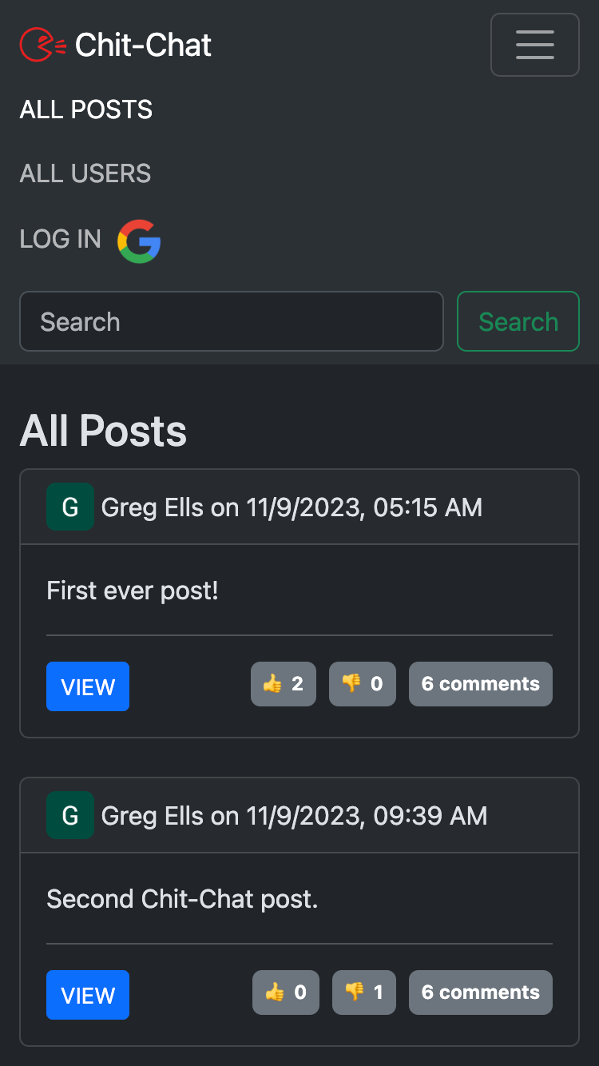The width and height of the screenshot is (599, 1066).
Task: Click the Google logo icon
Action: tap(139, 241)
